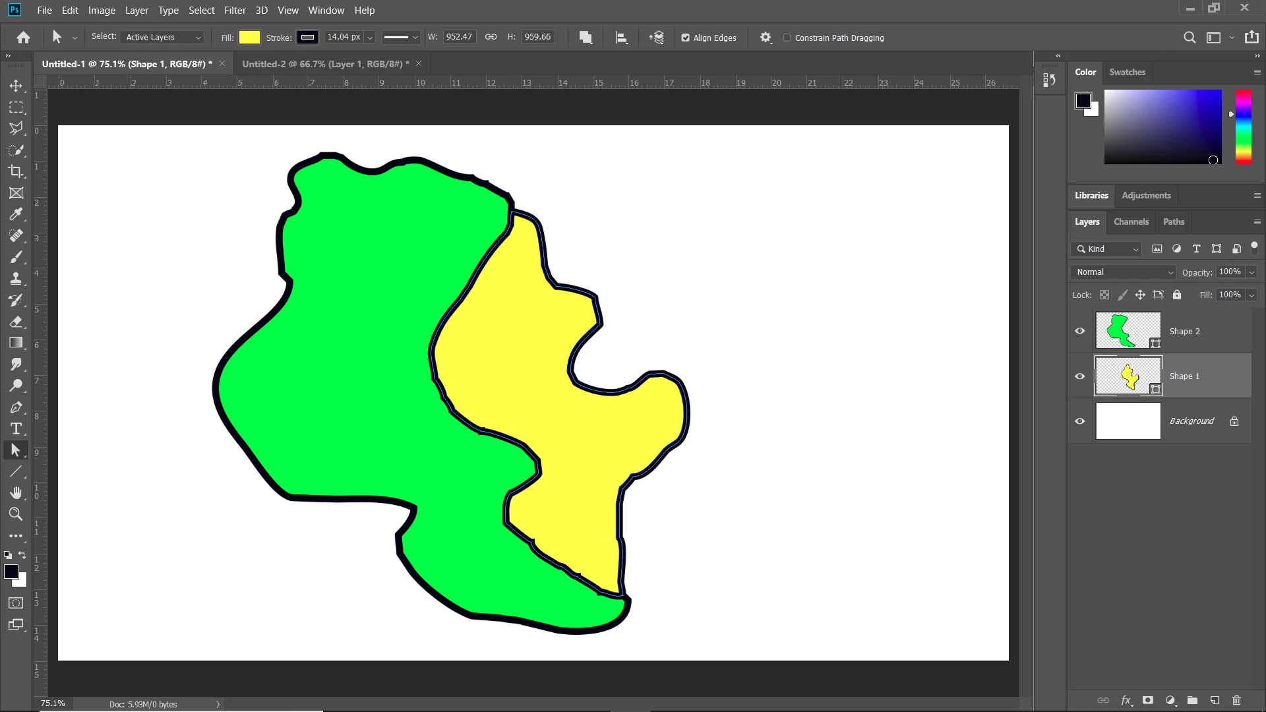Select the Horizontal Type tool
This screenshot has width=1266, height=712.
coord(16,429)
